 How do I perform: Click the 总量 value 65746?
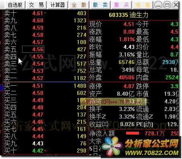click(127, 62)
